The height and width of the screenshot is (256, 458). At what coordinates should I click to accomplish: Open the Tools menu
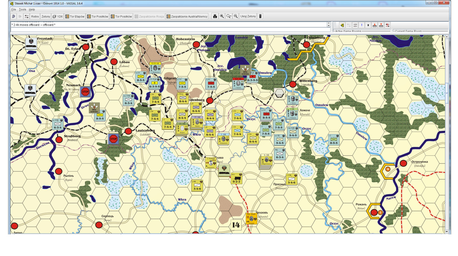23,9
